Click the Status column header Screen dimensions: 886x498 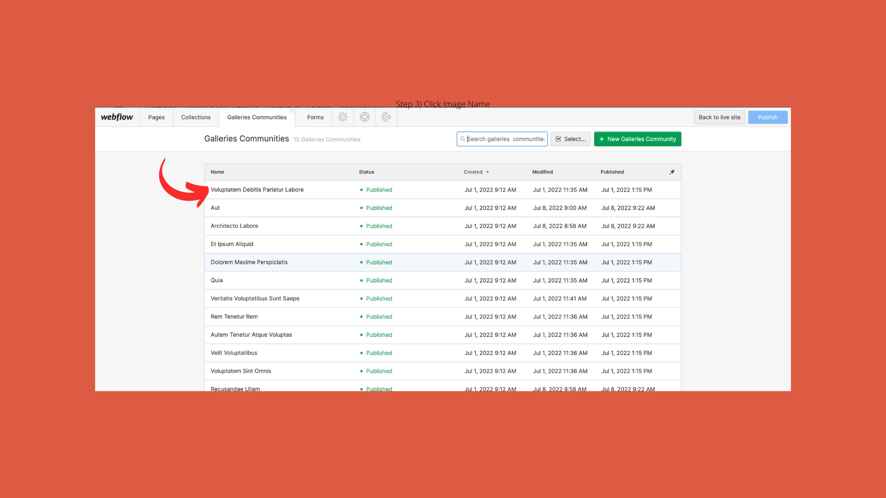pyautogui.click(x=366, y=172)
